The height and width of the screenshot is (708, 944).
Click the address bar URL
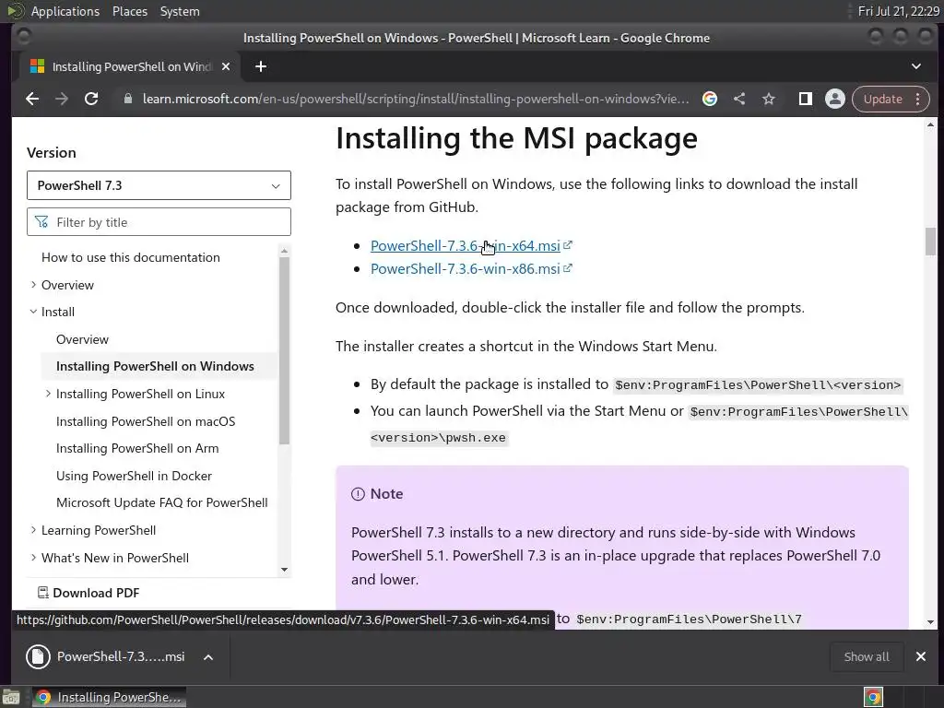pos(416,99)
